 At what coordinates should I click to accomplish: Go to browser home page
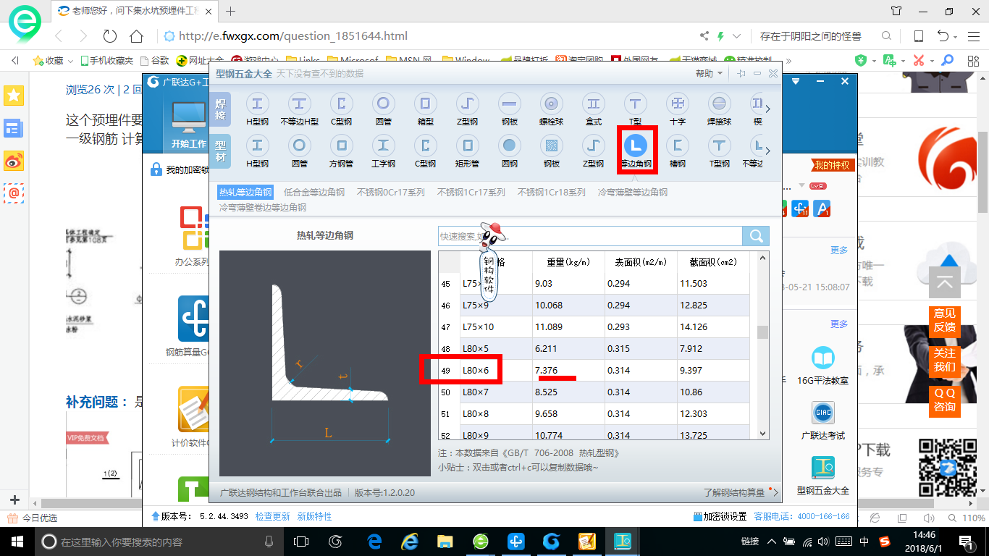pos(136,36)
